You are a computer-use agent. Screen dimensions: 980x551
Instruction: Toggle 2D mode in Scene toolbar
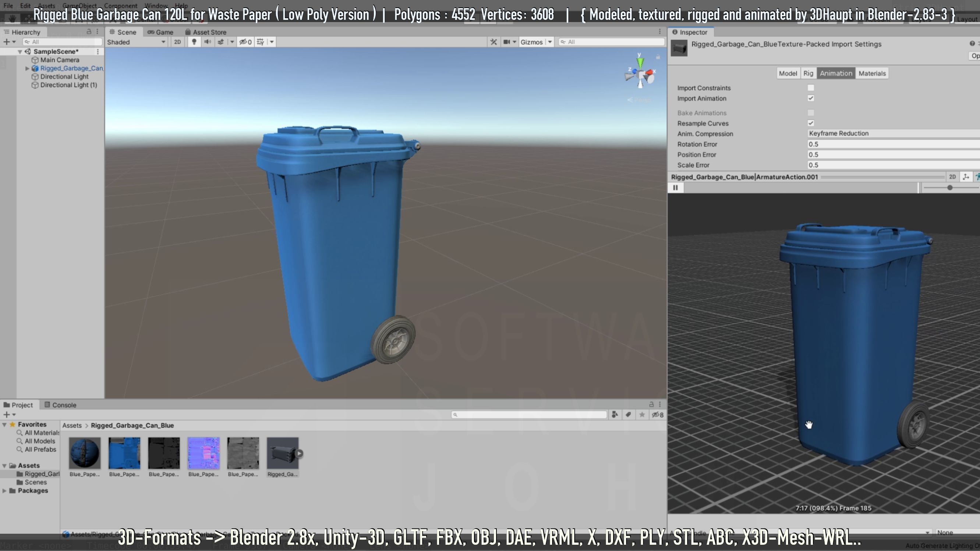click(177, 42)
